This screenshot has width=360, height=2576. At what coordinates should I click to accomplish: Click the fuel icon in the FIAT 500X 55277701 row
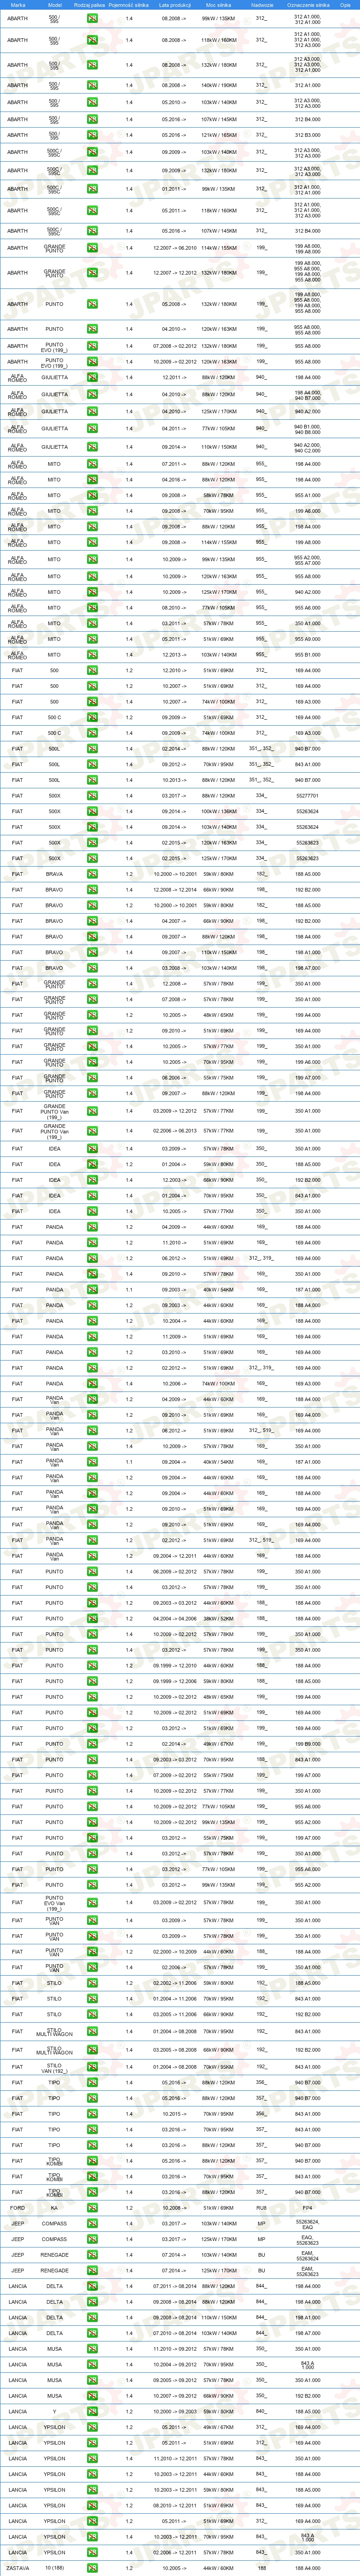point(92,796)
